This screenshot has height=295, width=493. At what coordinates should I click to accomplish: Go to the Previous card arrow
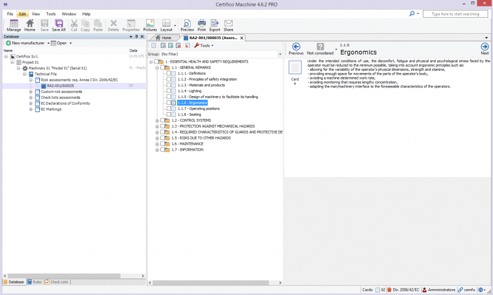pyautogui.click(x=296, y=47)
